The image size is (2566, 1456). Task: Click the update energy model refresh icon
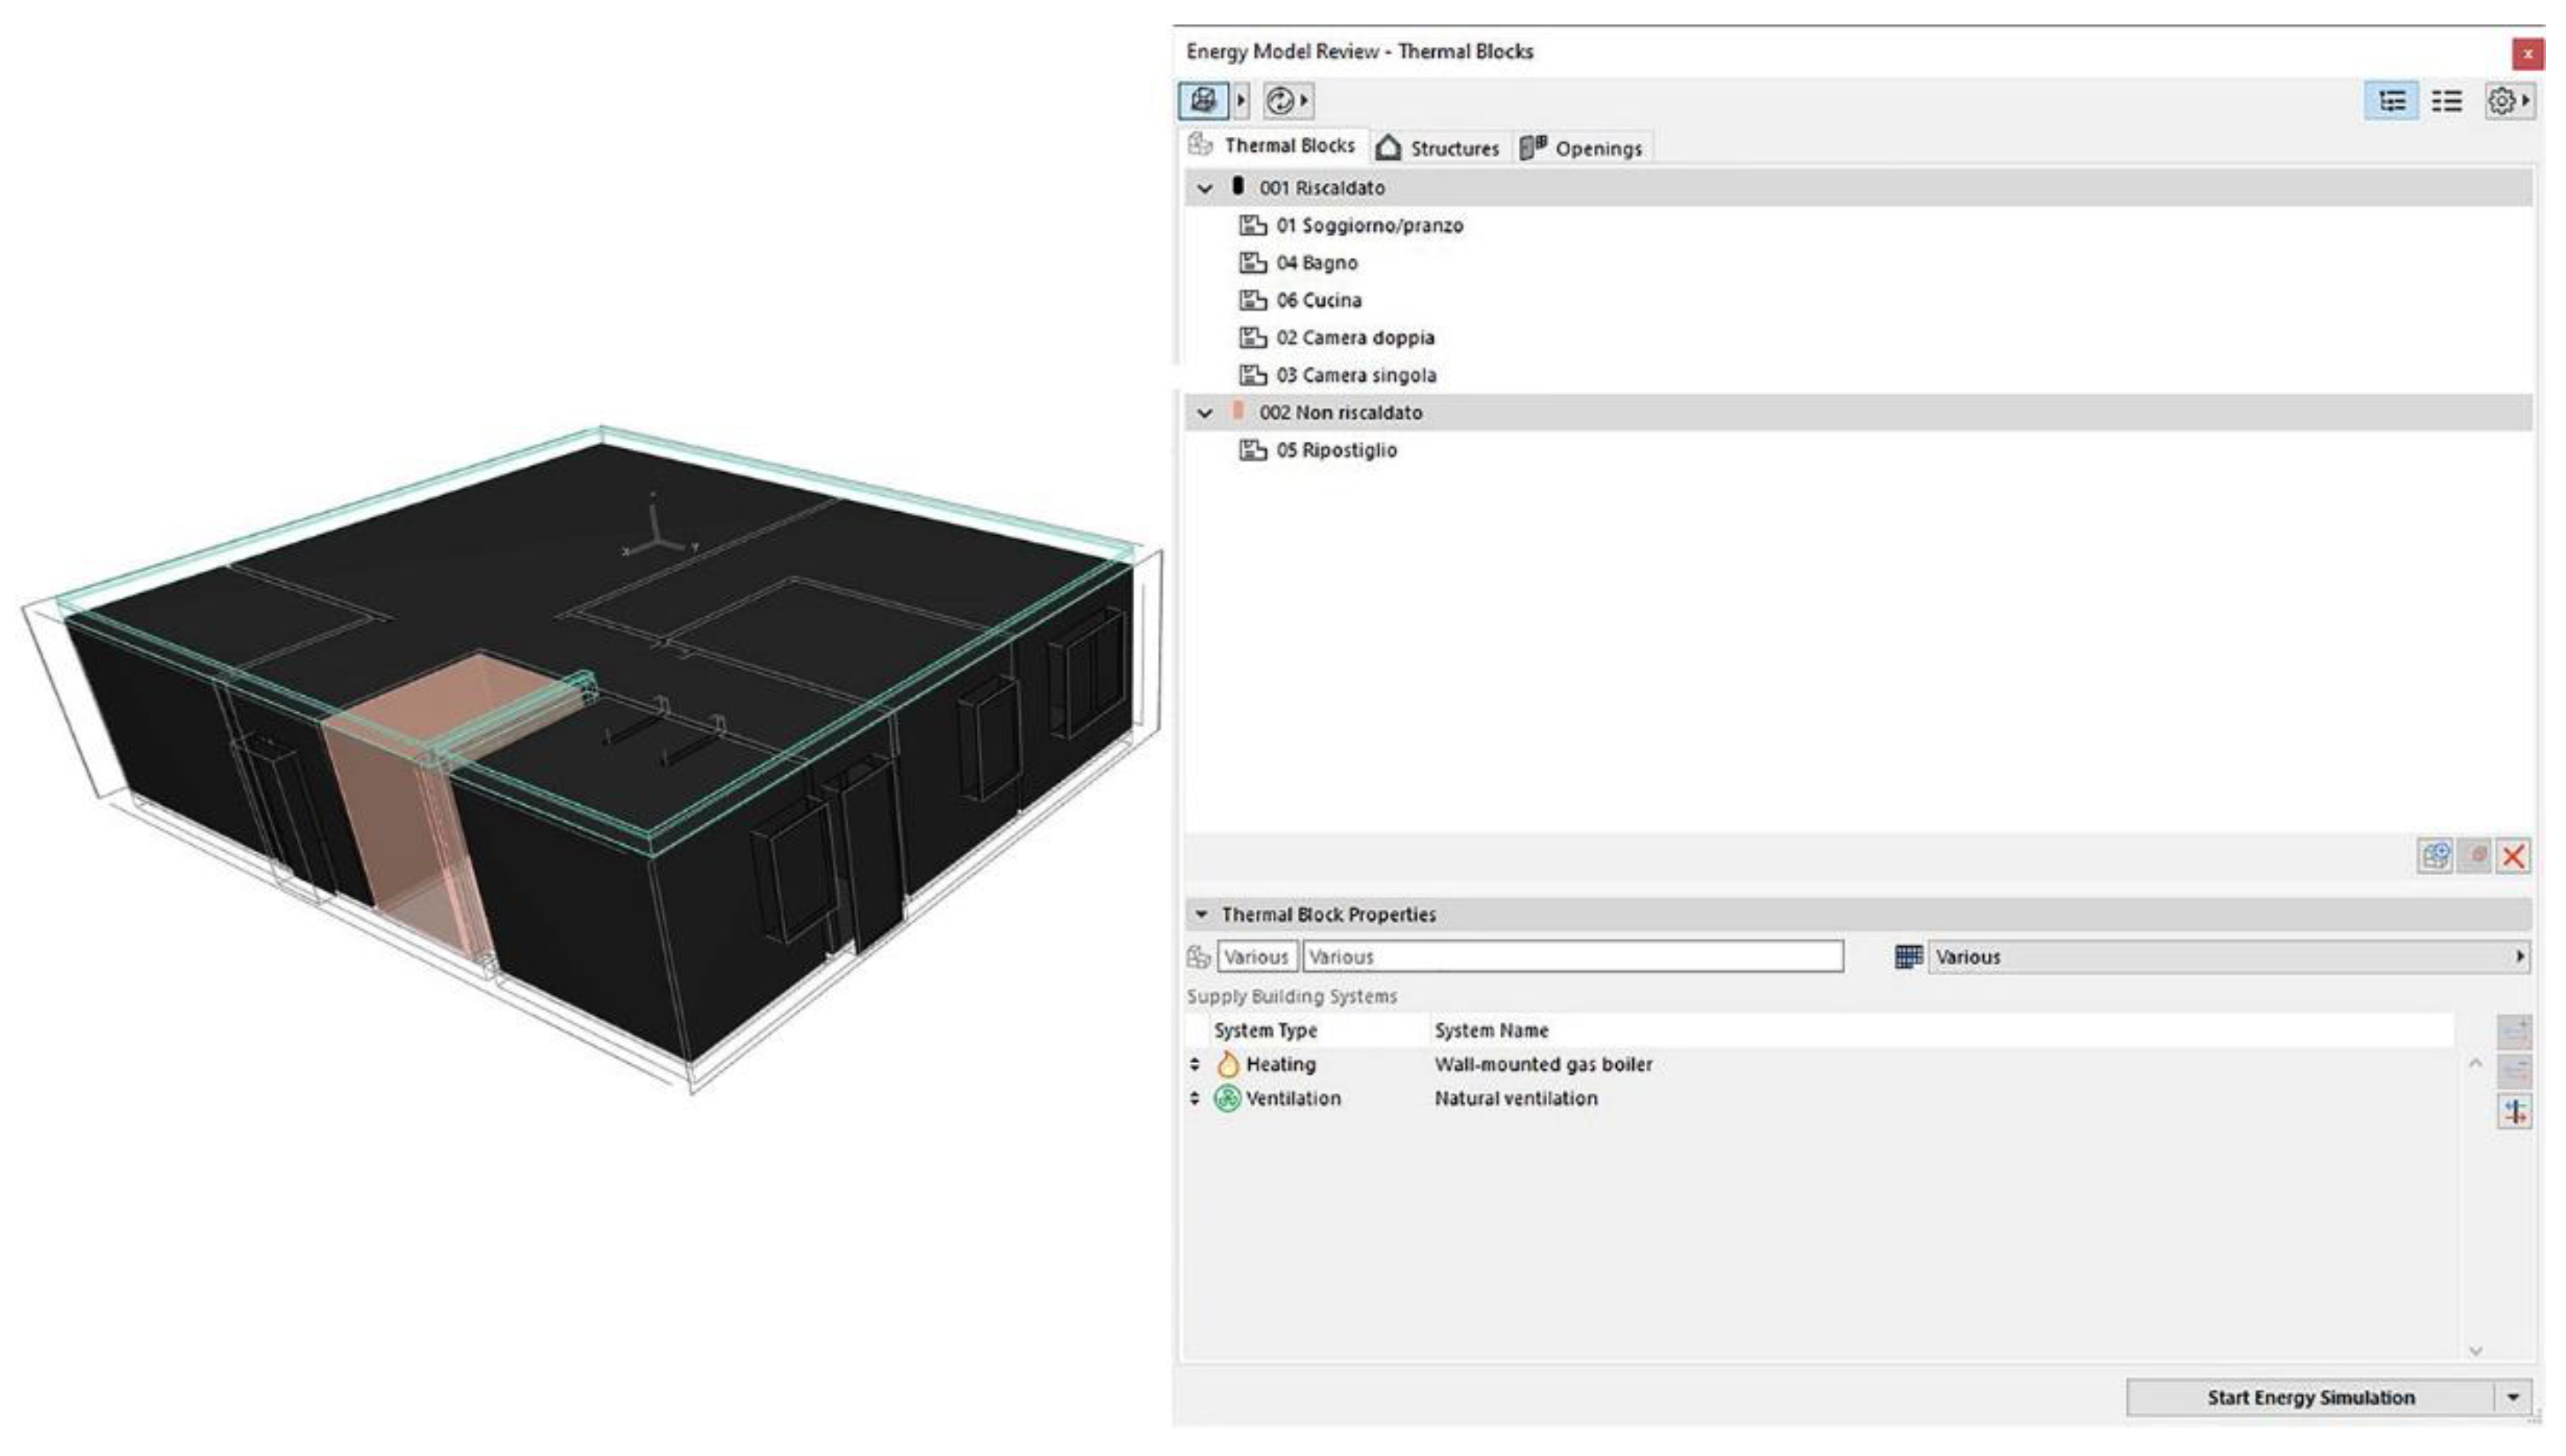1280,100
